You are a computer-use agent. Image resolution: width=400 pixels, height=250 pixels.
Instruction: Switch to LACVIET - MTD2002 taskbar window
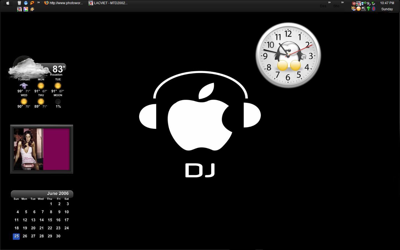point(108,3)
